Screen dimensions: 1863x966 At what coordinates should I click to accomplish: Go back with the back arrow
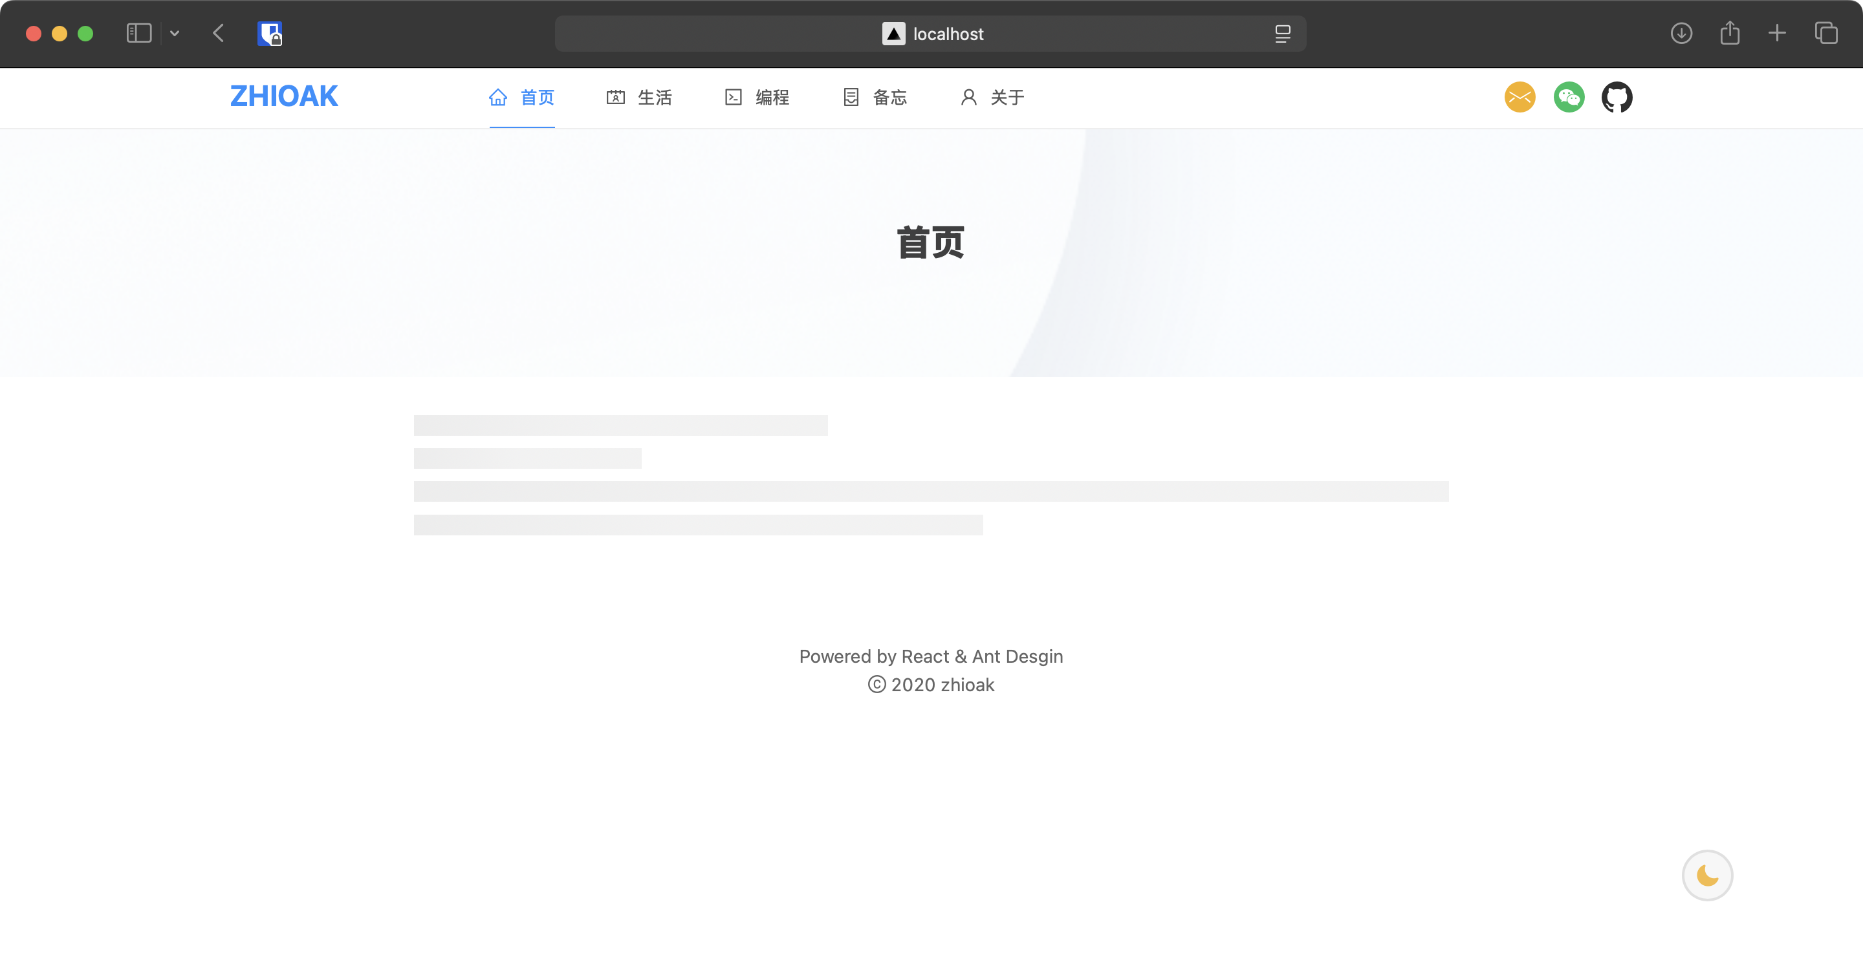coord(219,33)
